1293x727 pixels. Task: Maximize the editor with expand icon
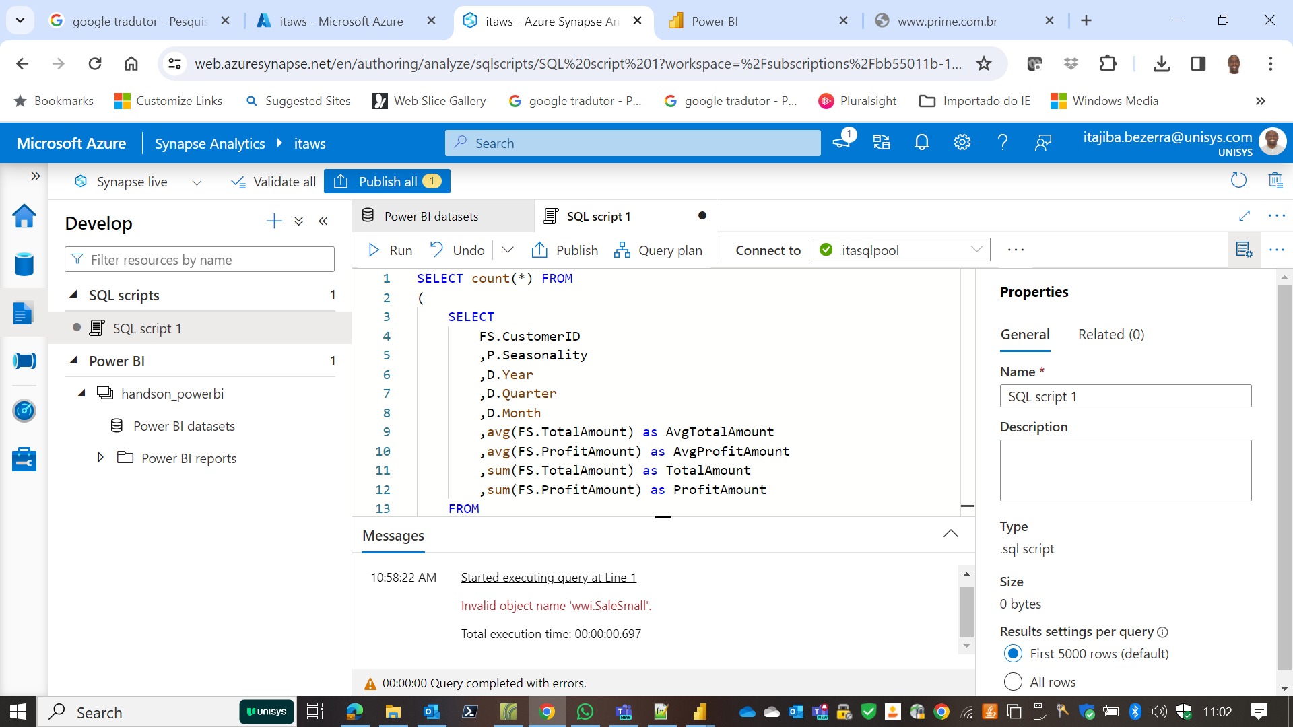[x=1245, y=215]
